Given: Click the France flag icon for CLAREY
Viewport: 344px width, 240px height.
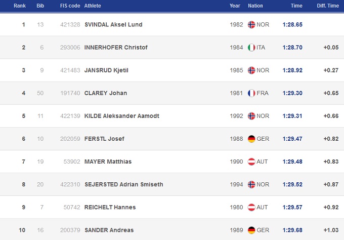Looking at the screenshot, I should pos(251,93).
